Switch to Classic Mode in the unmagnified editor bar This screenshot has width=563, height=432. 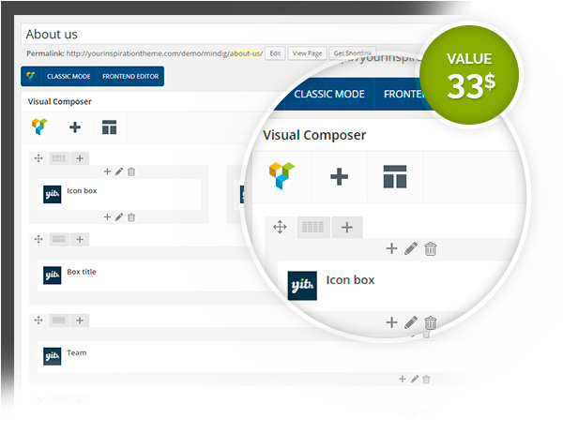coord(68,76)
